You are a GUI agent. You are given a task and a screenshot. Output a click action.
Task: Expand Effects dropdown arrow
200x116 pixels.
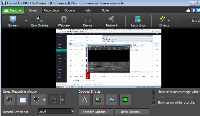(169, 21)
